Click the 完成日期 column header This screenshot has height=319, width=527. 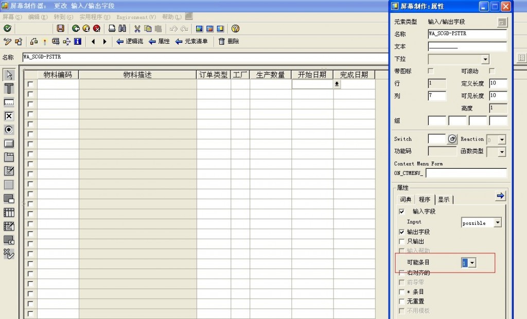point(354,75)
